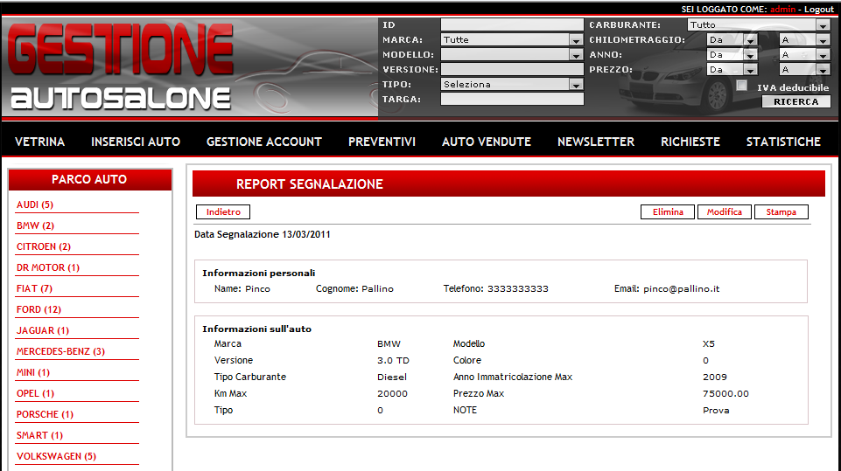Screen dimensions: 841x471
Task: Click the Logout link
Action: (819, 9)
